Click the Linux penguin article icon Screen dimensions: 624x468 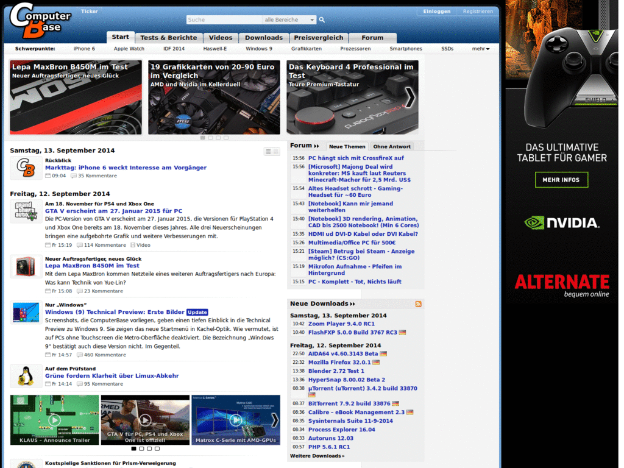point(26,376)
